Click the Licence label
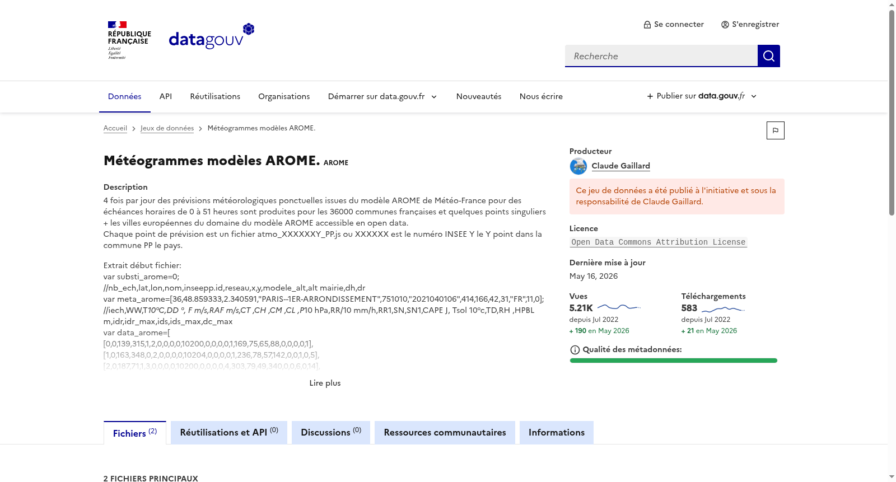This screenshot has height=482, width=896. pos(584,228)
